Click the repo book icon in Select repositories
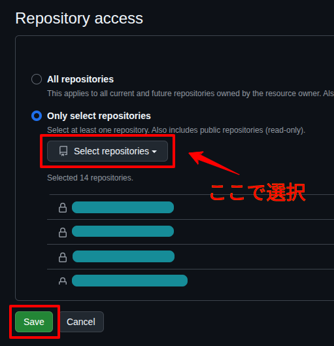334x346 pixels. tap(63, 151)
